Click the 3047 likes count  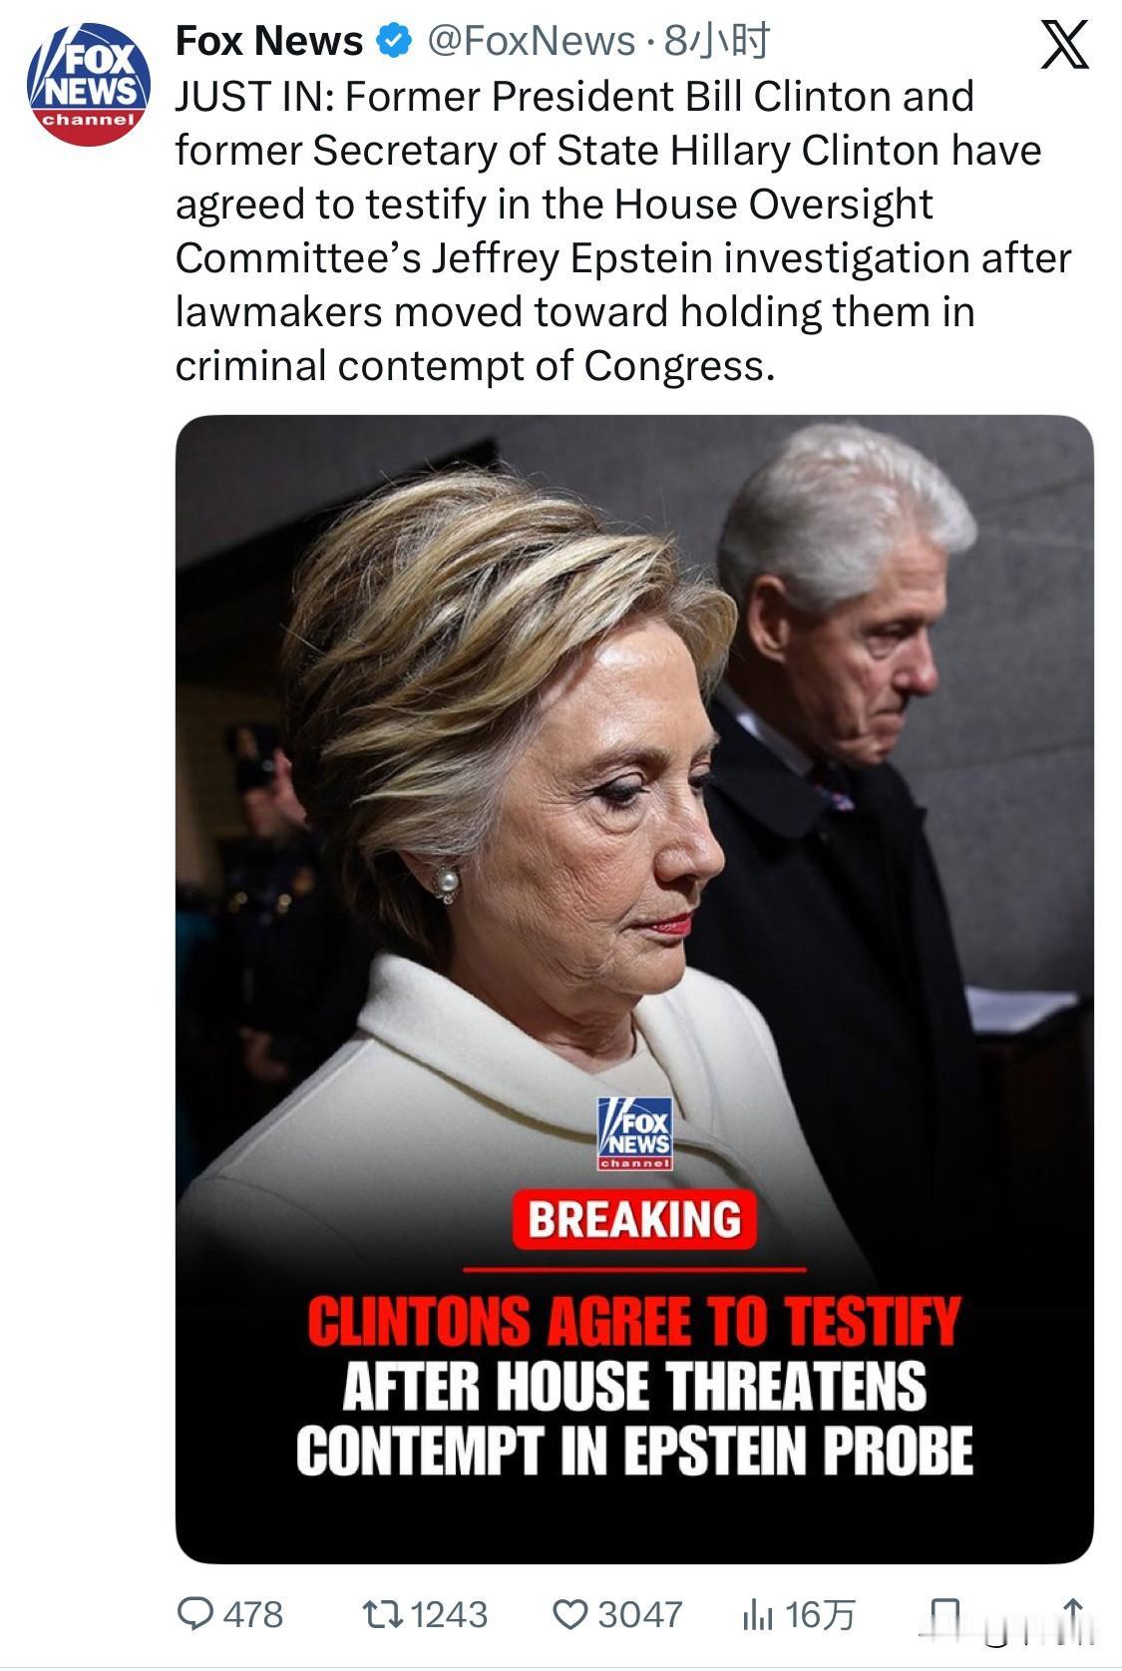coord(640,1614)
